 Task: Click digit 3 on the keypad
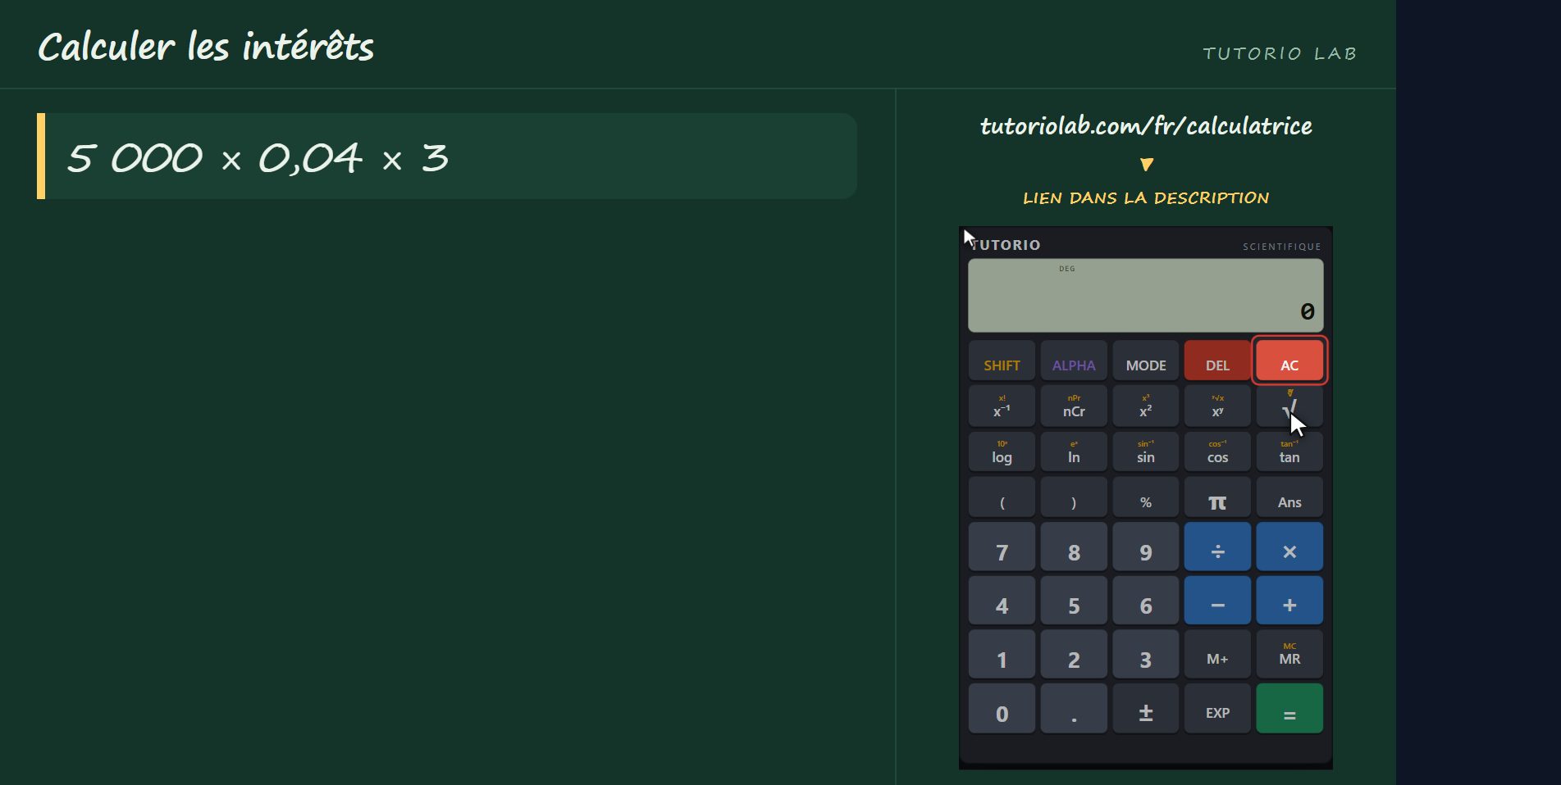tap(1146, 654)
